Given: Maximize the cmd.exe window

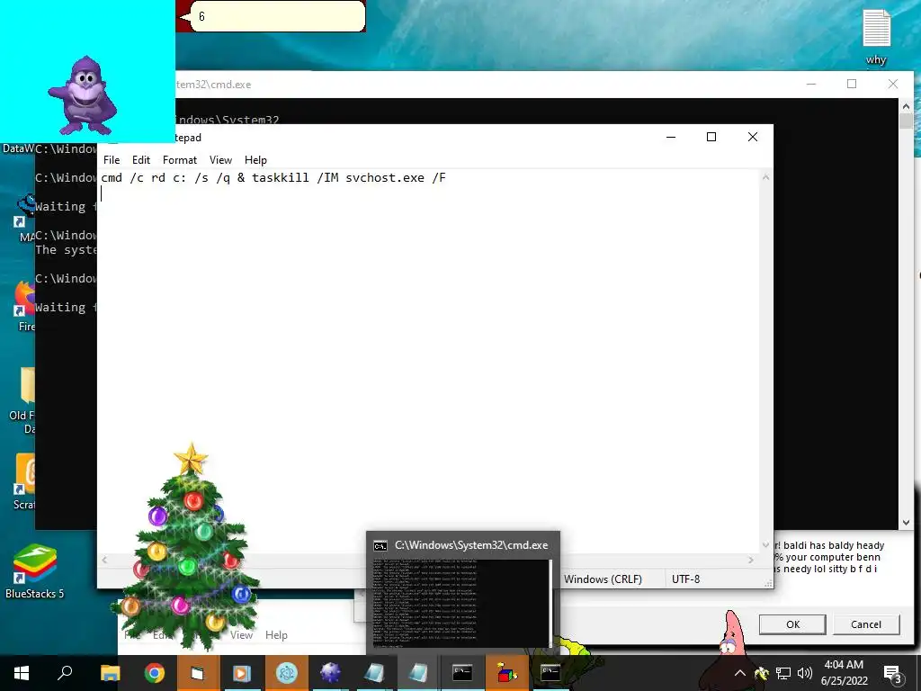Looking at the screenshot, I should pos(852,84).
